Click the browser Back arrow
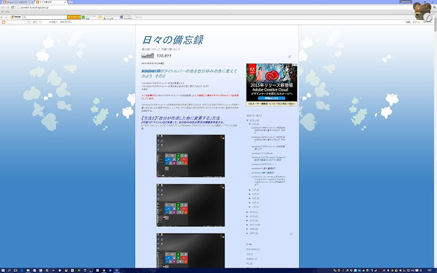The height and width of the screenshot is (273, 437). 3,8
